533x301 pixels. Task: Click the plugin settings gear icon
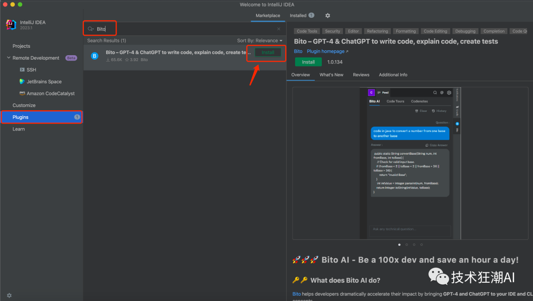coord(328,16)
